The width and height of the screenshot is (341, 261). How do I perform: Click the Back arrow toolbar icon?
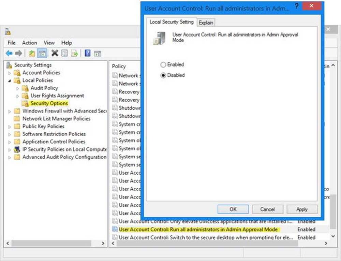(x=9, y=53)
